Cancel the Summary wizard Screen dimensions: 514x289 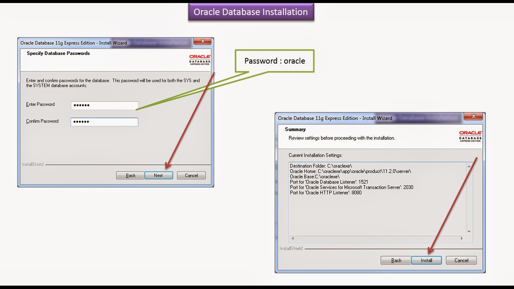click(x=461, y=260)
